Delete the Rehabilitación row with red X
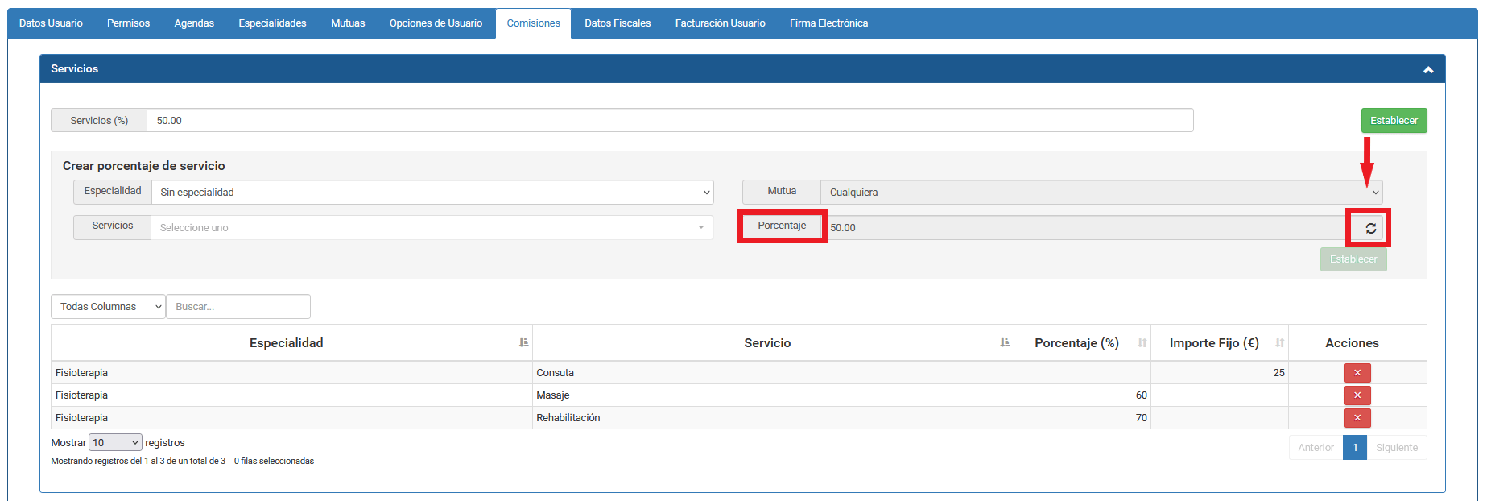The height and width of the screenshot is (501, 1487). point(1357,418)
